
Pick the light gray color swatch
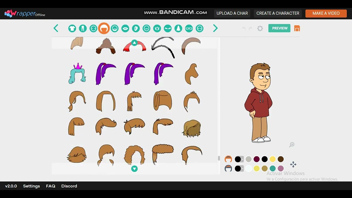pos(249,159)
